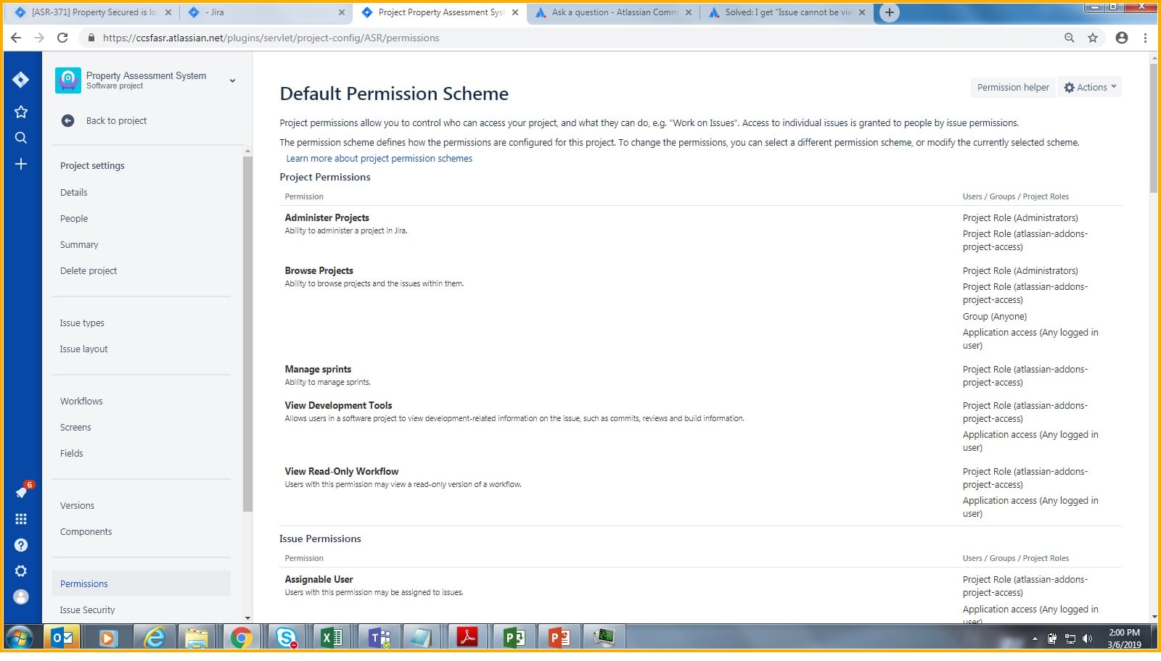
Task: Open the user profile avatar in sidebar
Action: tap(21, 597)
